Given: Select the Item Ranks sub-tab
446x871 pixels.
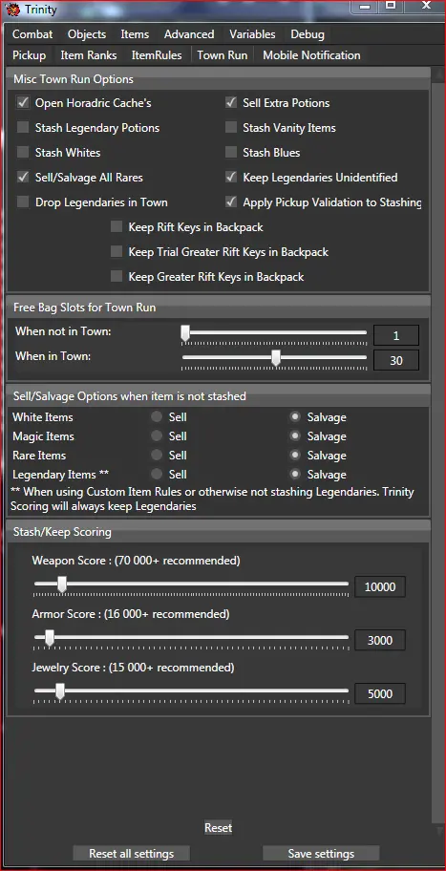Looking at the screenshot, I should tap(89, 55).
